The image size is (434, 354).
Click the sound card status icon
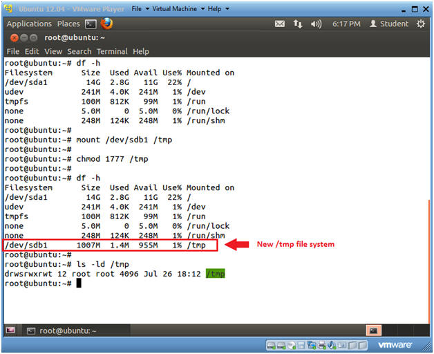(332, 345)
